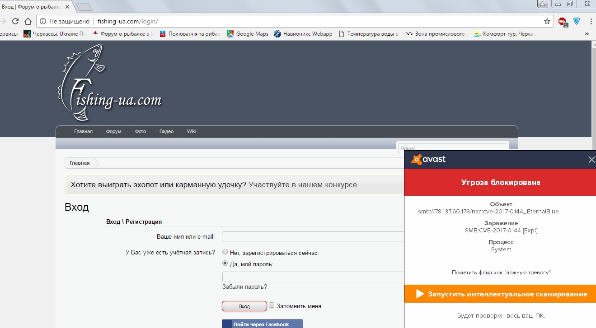Start Avast smart scan orange button
596x328 pixels.
[x=500, y=294]
